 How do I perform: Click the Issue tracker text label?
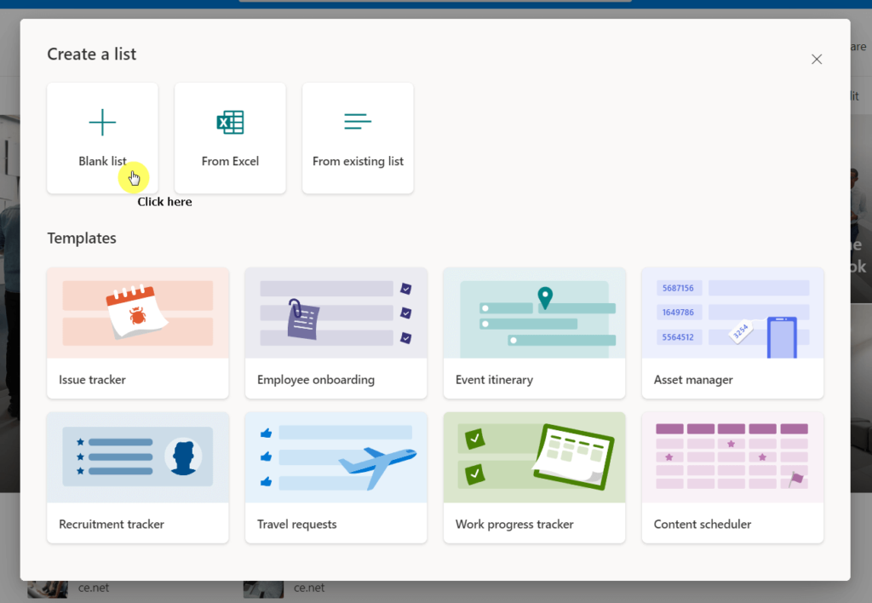[92, 380]
